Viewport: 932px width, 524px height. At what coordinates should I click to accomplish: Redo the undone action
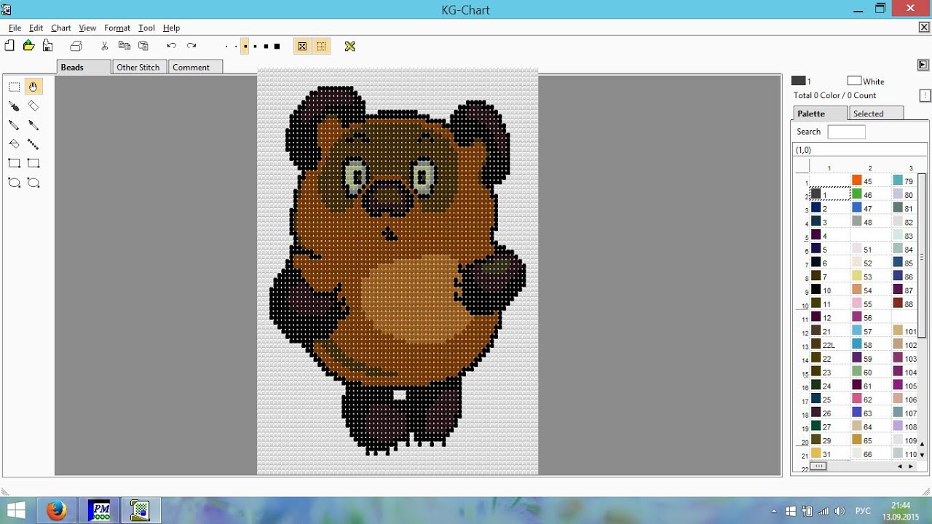pos(191,46)
